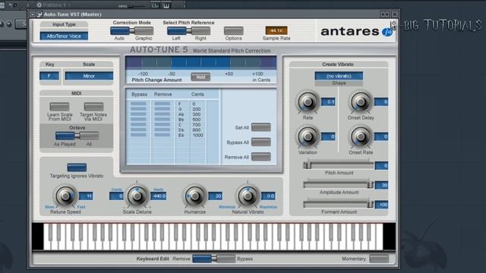
Task: Click the Onset Rate knob
Action: (x=361, y=136)
